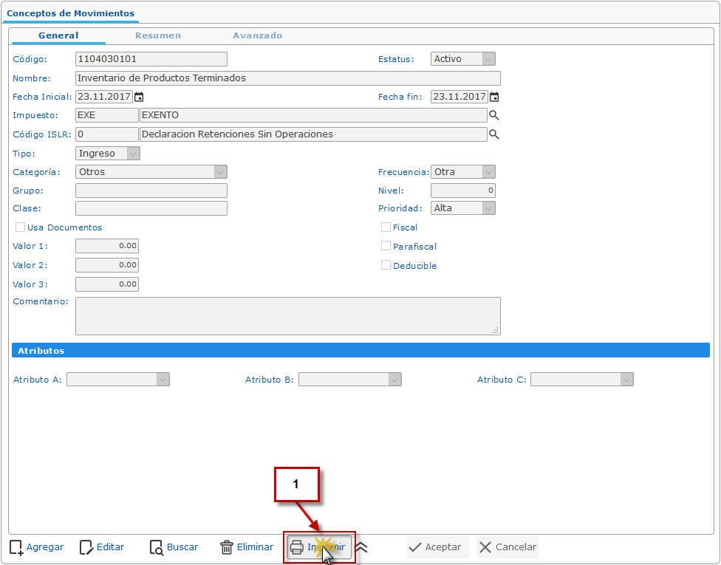Click the Eliminar button
The image size is (721, 565).
click(247, 547)
